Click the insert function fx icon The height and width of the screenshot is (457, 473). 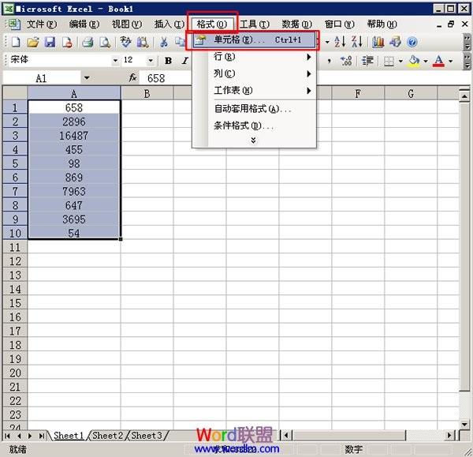[x=132, y=78]
